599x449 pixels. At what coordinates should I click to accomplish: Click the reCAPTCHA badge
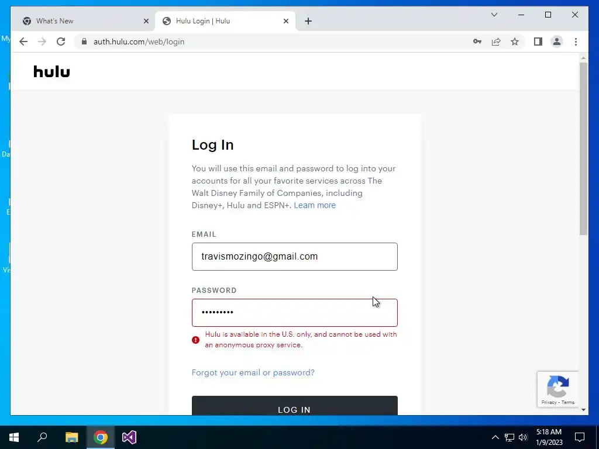tap(557, 389)
